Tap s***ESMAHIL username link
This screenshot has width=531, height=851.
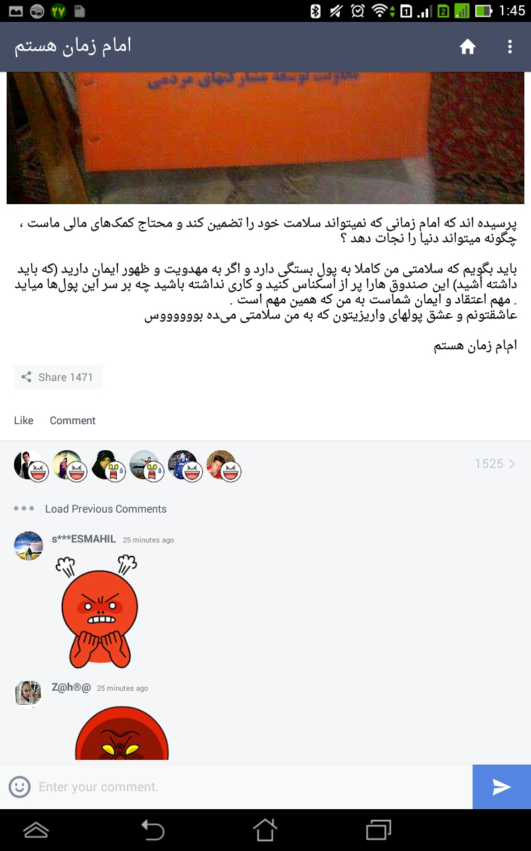84,539
